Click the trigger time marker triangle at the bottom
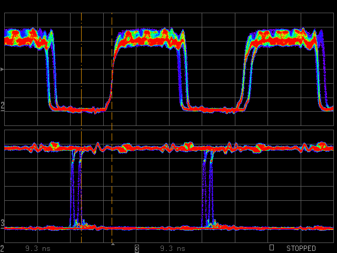The height and width of the screenshot is (253, 337). pos(113,244)
